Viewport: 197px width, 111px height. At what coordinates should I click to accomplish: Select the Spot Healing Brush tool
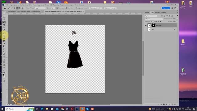click(4, 33)
